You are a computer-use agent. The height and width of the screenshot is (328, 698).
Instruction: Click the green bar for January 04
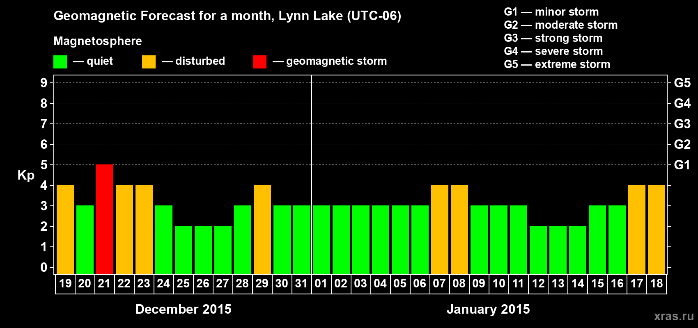click(x=381, y=239)
